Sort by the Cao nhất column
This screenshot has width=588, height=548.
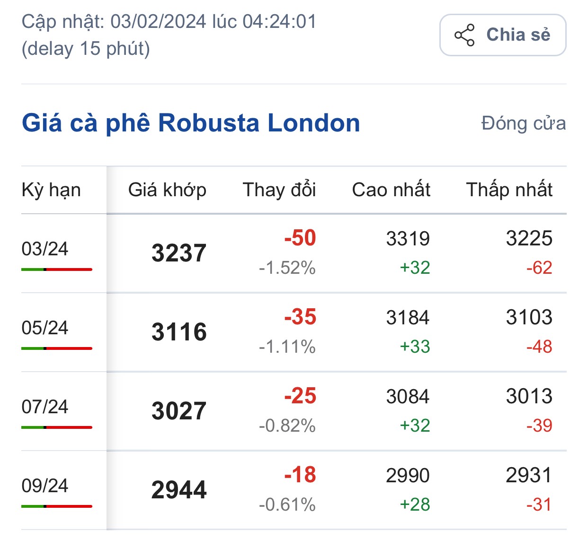click(x=390, y=190)
